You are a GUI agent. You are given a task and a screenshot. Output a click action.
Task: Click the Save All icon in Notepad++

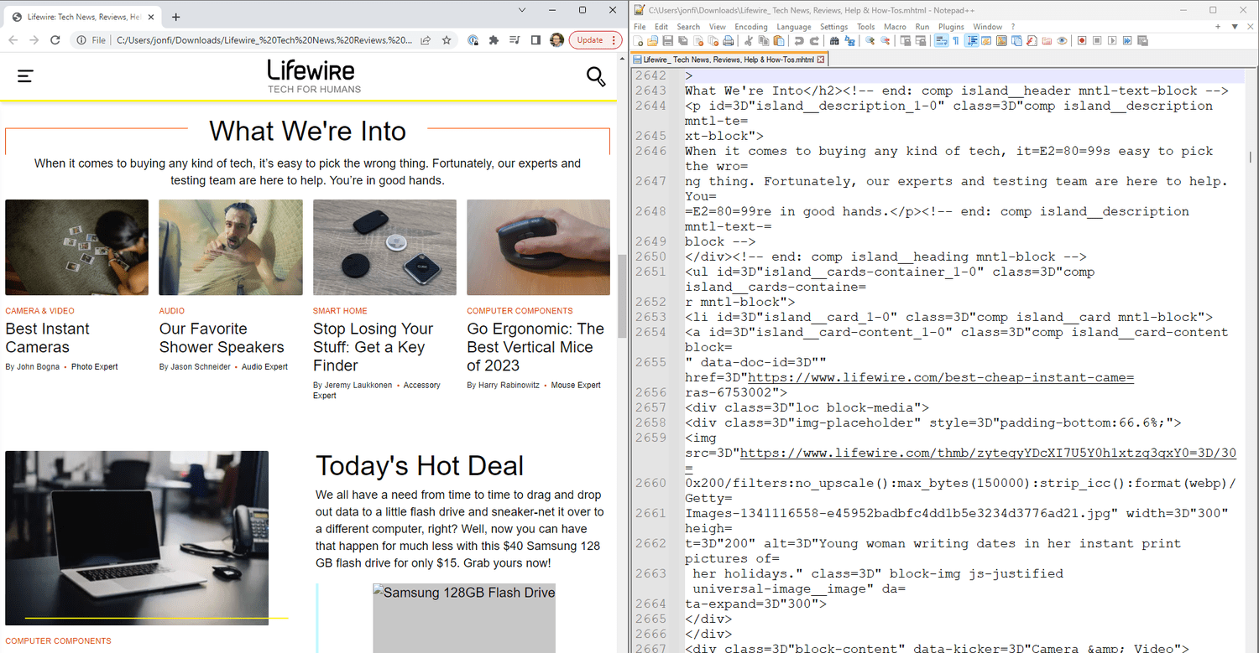[x=682, y=40]
